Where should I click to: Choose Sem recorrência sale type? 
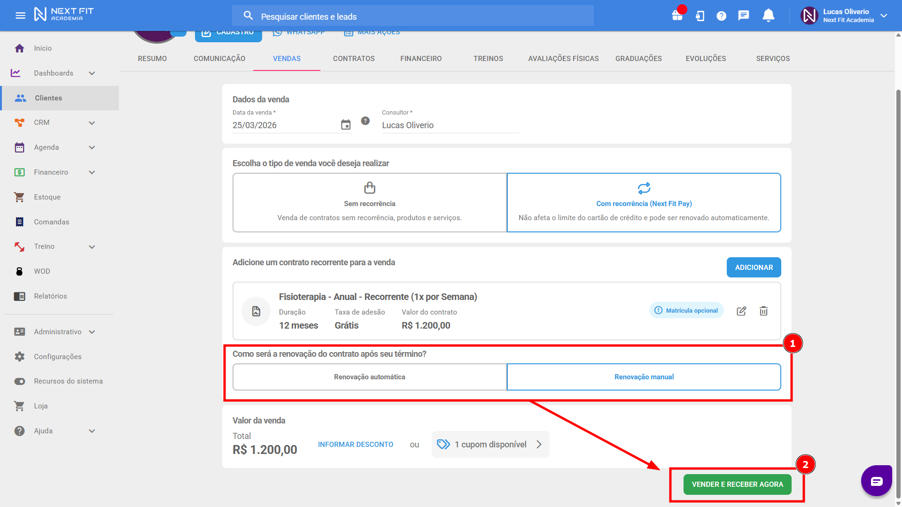(369, 203)
